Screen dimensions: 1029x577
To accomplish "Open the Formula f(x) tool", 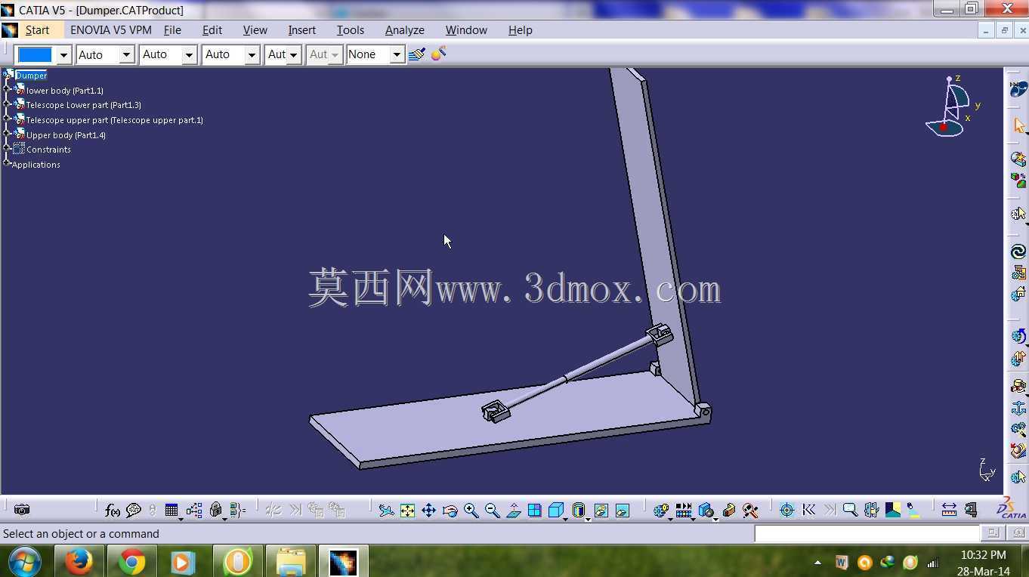I will coord(112,511).
